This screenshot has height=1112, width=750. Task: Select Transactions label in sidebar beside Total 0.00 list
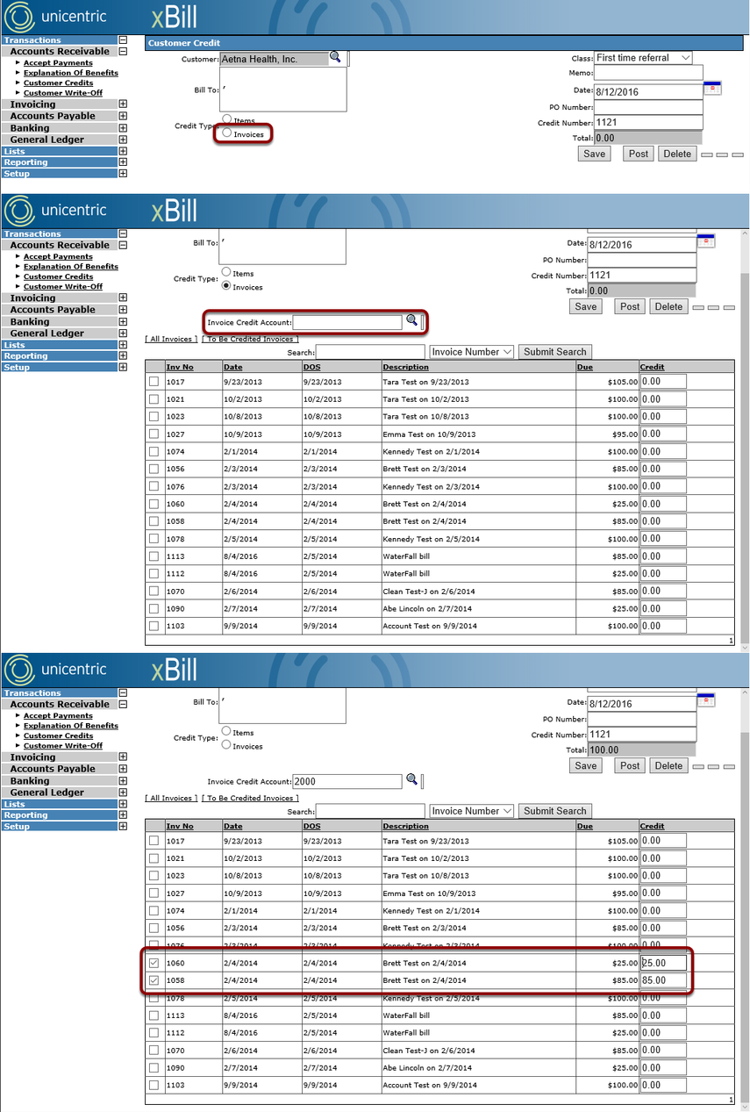coord(32,234)
